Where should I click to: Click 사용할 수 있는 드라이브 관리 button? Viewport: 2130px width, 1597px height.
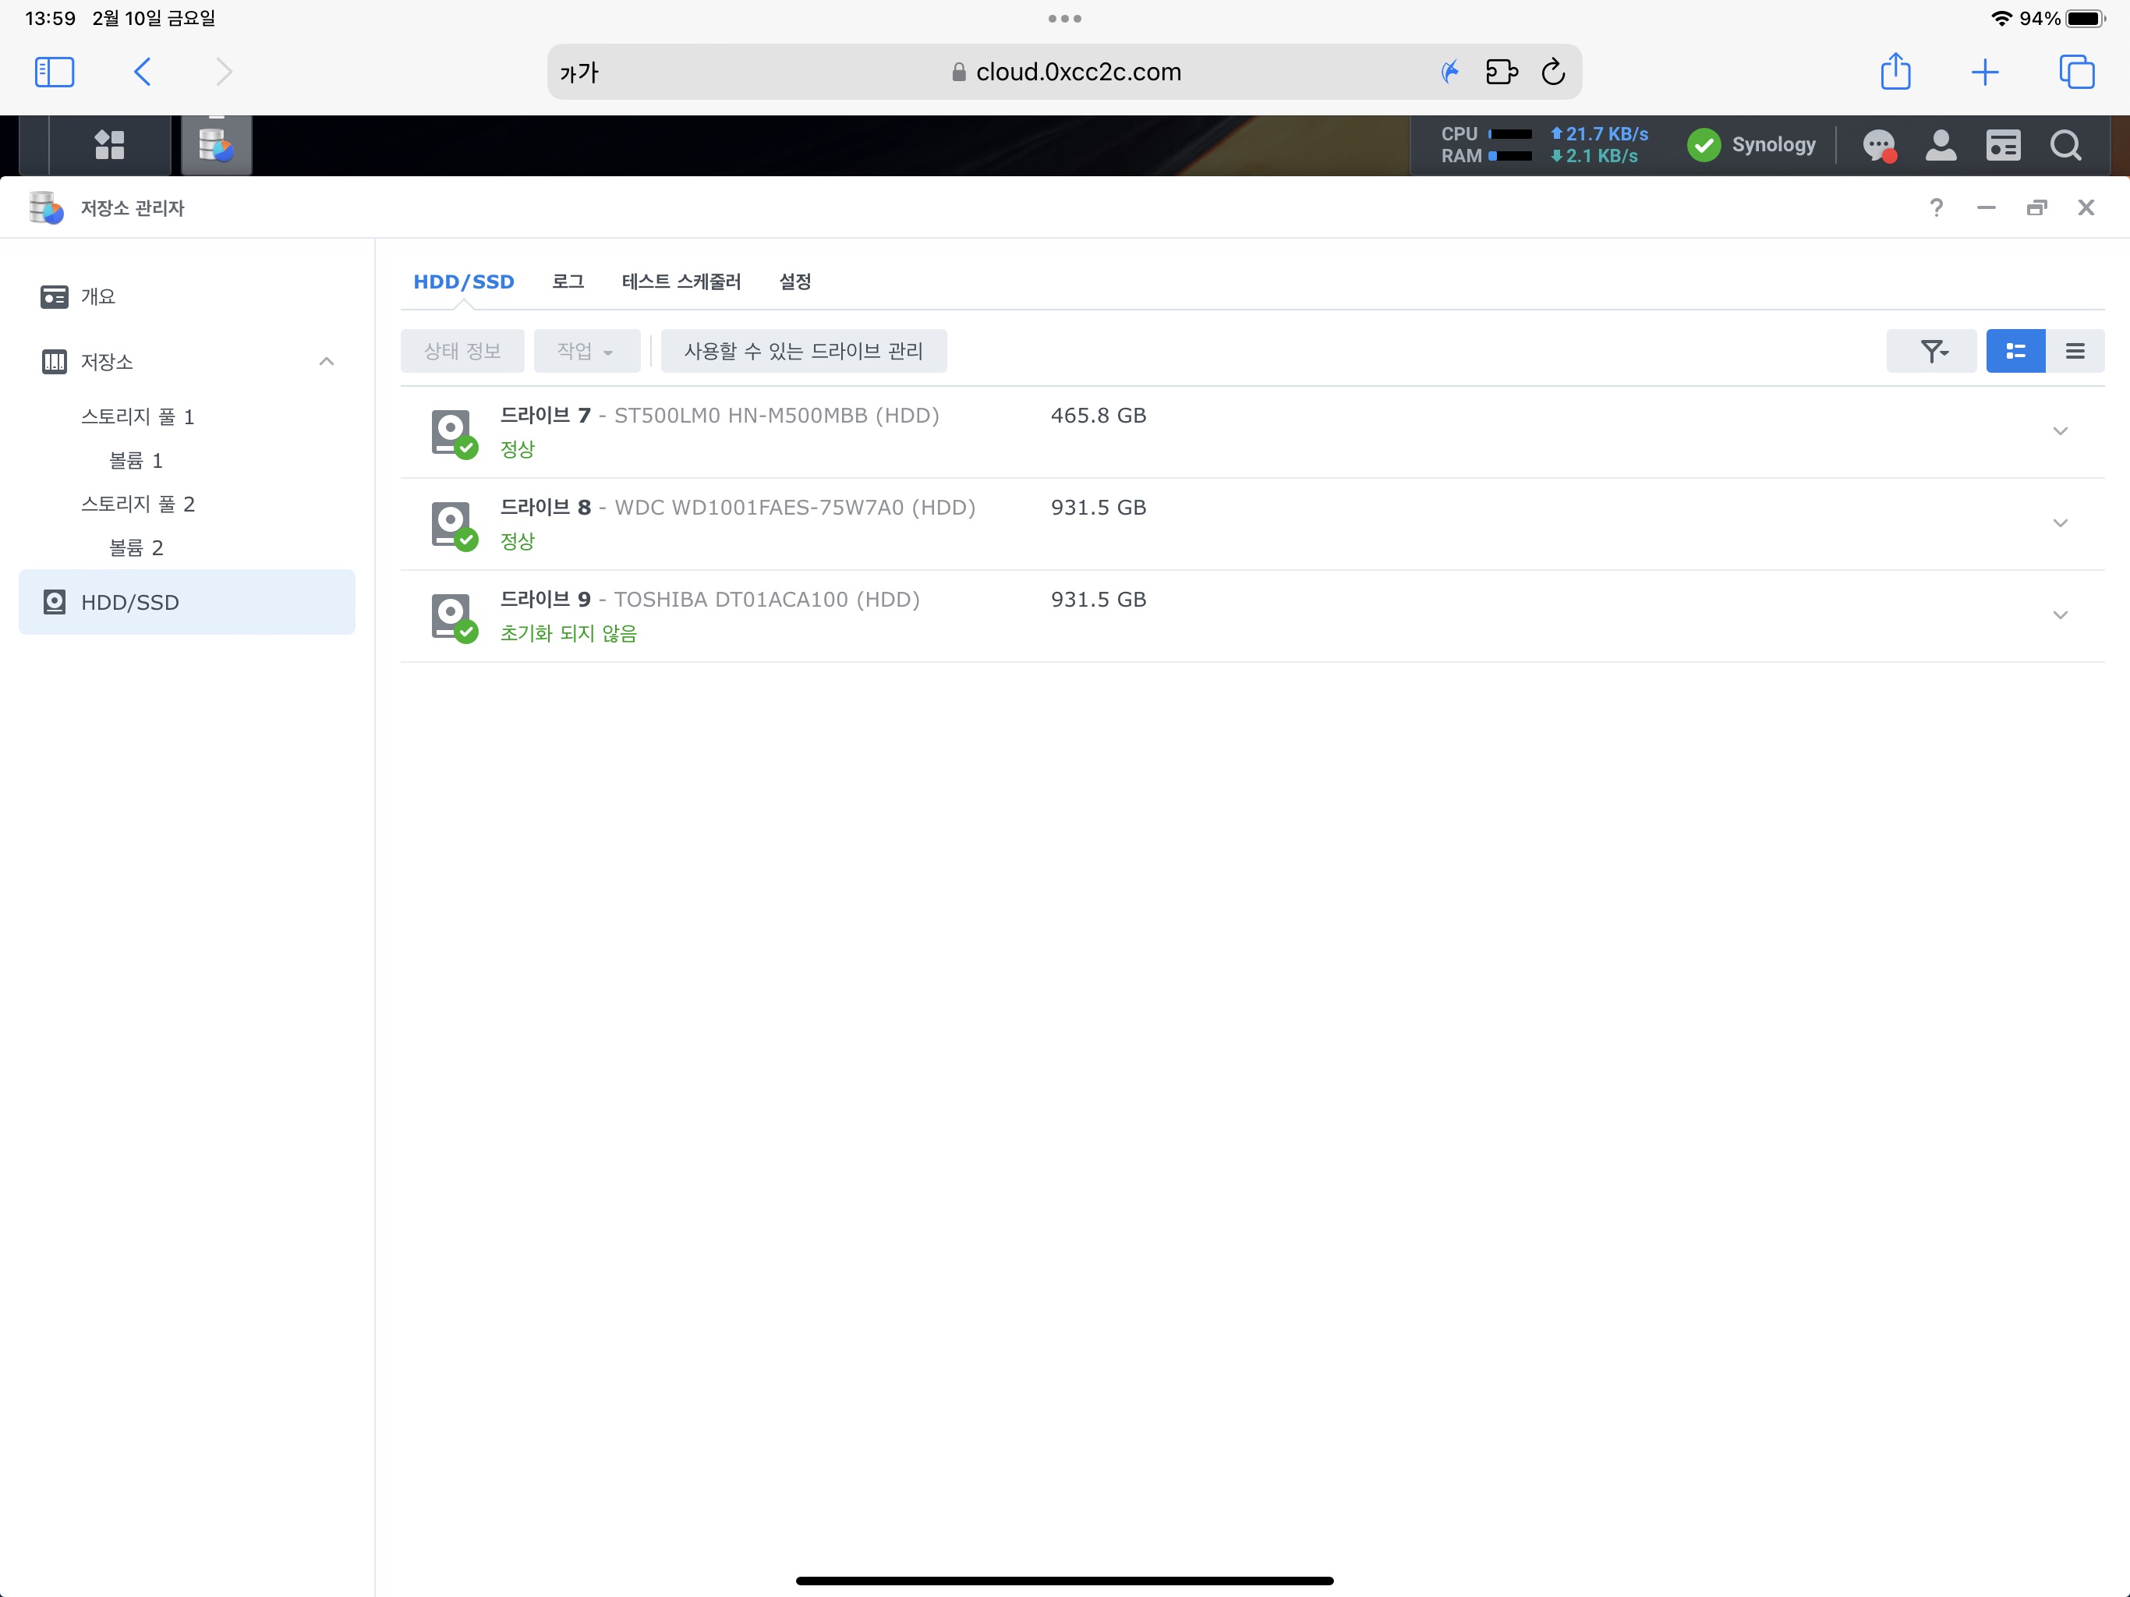tap(803, 351)
